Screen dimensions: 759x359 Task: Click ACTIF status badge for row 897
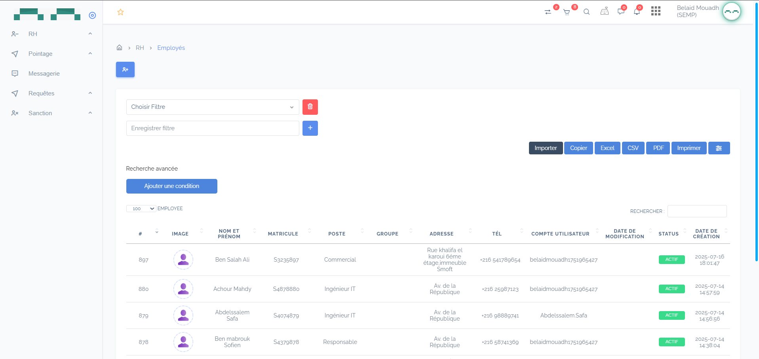(x=671, y=260)
